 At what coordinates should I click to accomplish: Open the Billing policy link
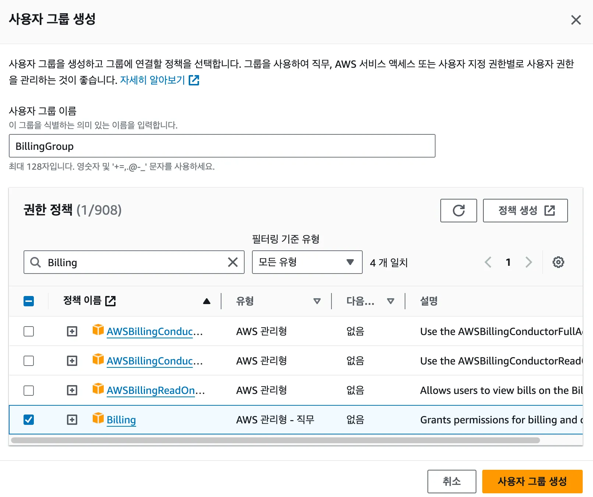click(121, 420)
